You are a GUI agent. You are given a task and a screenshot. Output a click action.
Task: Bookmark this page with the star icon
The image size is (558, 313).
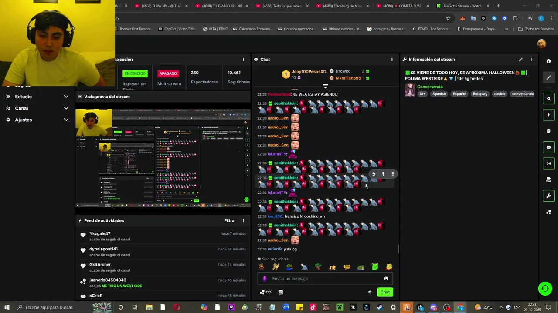(448, 18)
